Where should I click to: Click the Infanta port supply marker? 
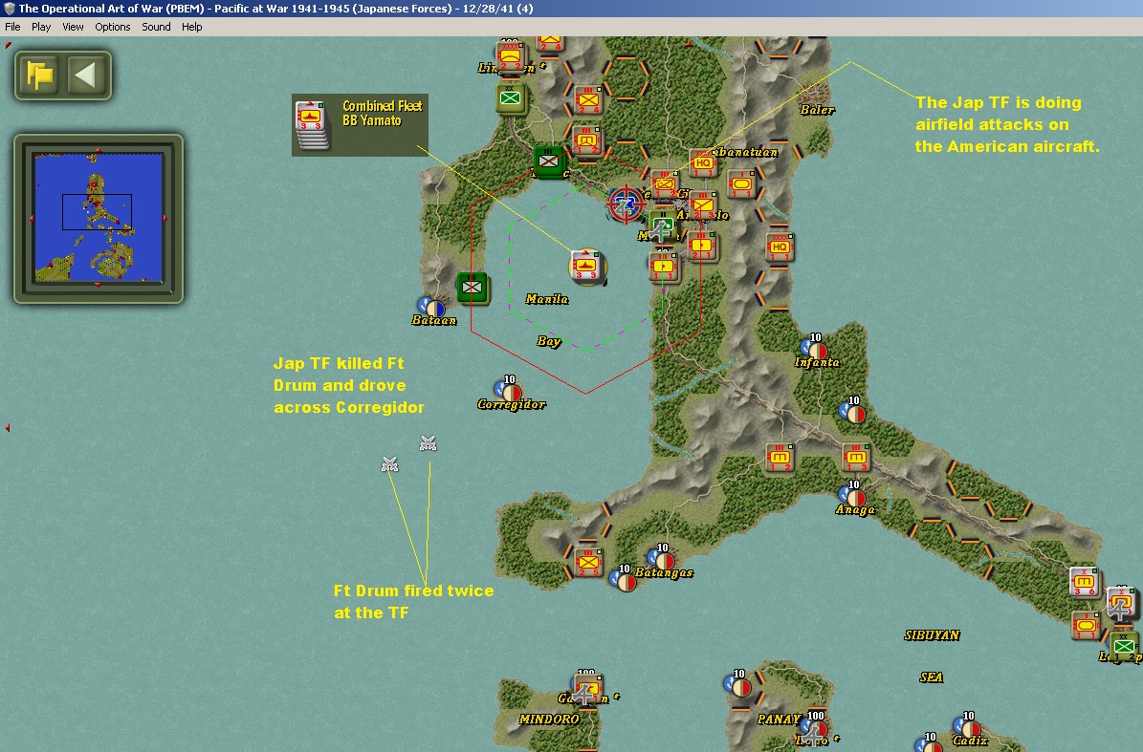point(814,349)
